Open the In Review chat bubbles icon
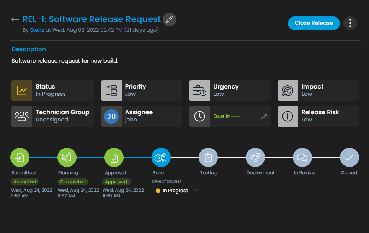 tap(302, 157)
